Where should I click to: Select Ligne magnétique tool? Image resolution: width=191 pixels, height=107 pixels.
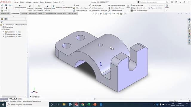click(x=80, y=11)
